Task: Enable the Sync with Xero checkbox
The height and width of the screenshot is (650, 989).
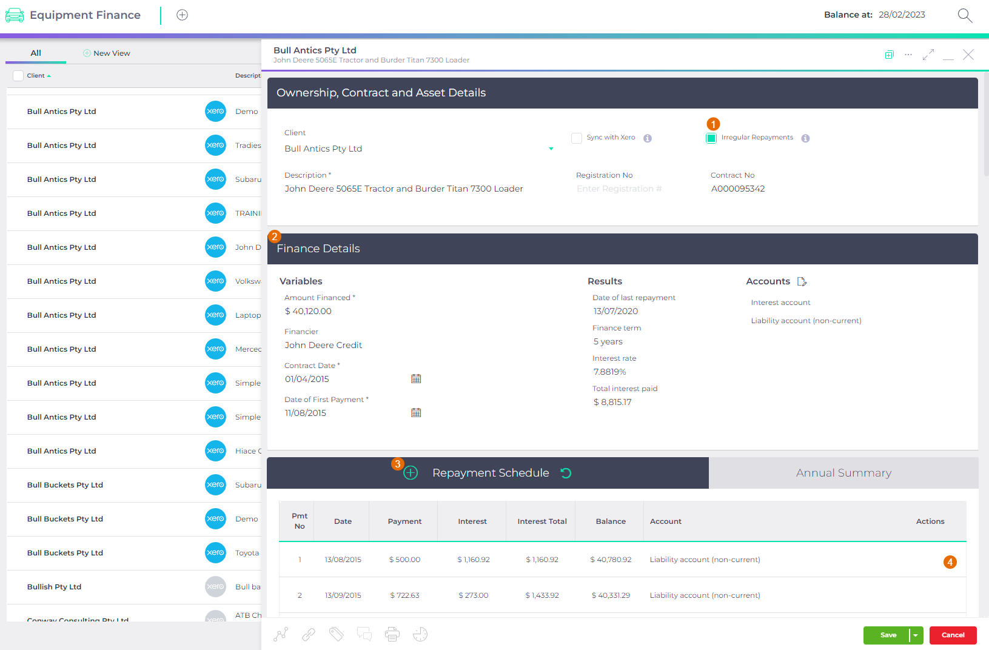Action: tap(577, 138)
